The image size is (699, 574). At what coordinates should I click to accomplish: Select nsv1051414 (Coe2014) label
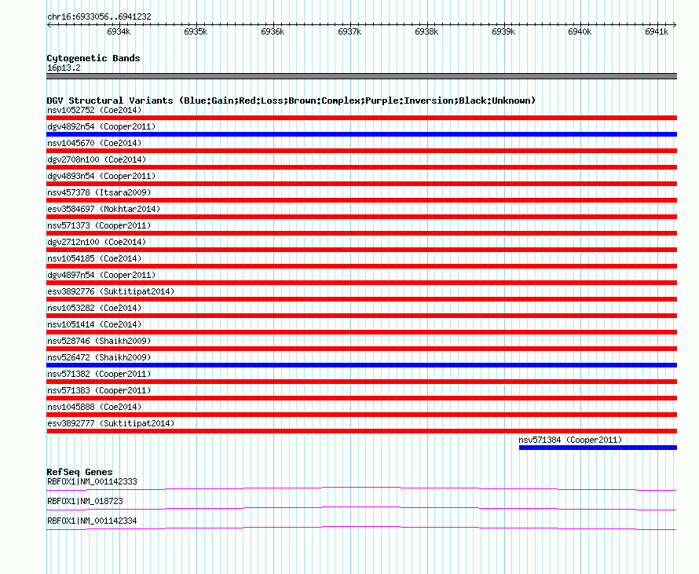tap(94, 324)
